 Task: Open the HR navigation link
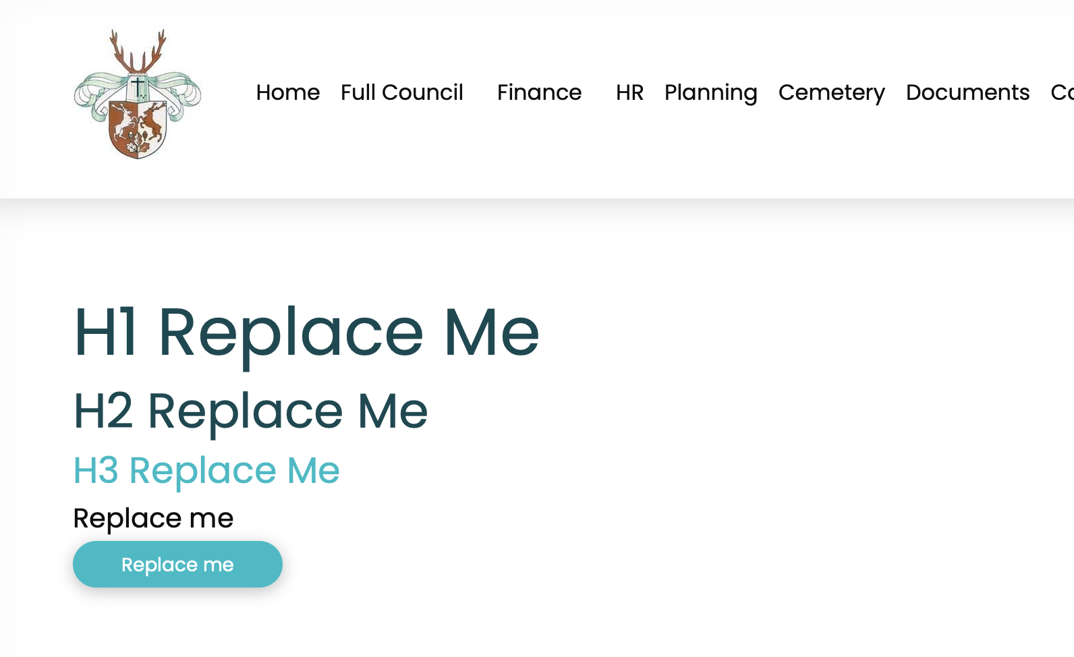[629, 92]
